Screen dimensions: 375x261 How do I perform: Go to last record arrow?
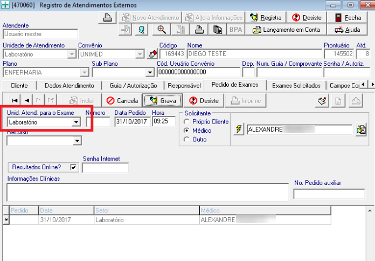pyautogui.click(x=51, y=100)
